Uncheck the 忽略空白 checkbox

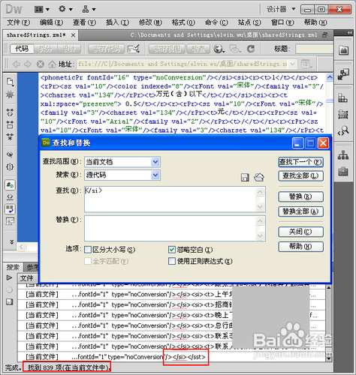point(172,250)
